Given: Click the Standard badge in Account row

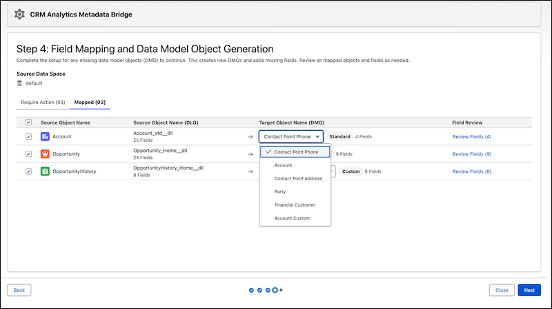Looking at the screenshot, I should click(x=339, y=136).
